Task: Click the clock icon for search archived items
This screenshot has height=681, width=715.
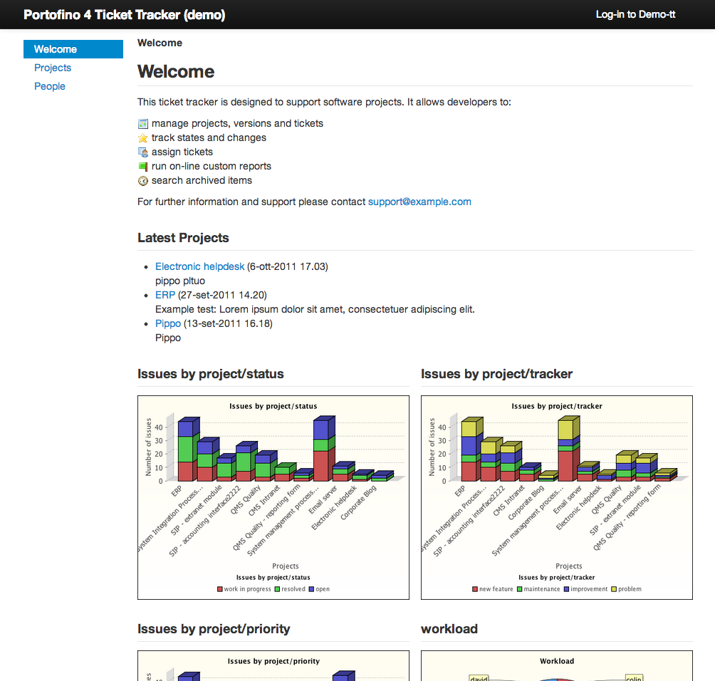Action: pos(142,180)
